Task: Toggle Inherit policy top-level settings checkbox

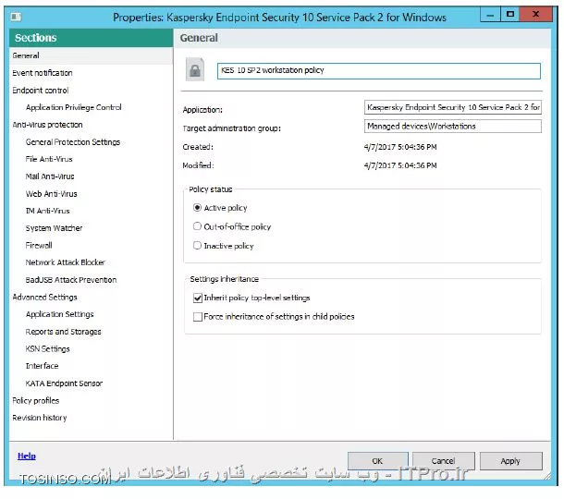Action: [198, 298]
